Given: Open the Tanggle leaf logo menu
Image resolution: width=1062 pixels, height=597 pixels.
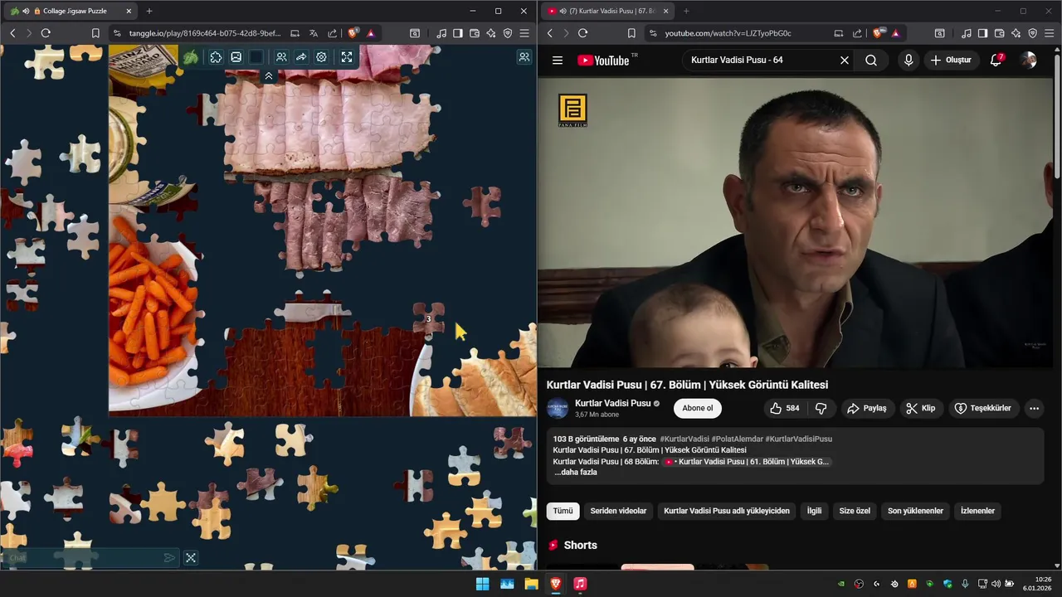Looking at the screenshot, I should (191, 57).
